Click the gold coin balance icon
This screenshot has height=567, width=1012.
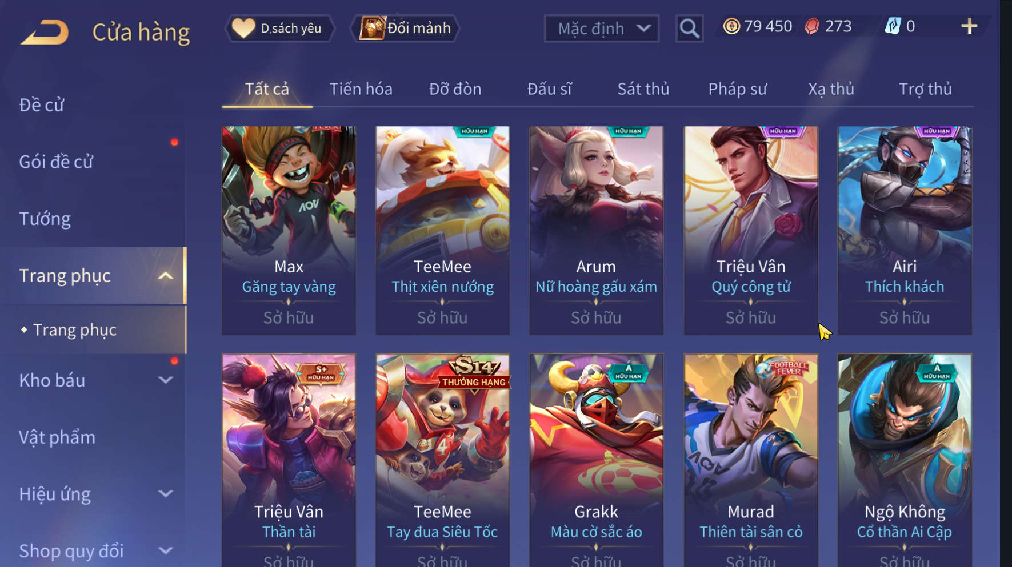(731, 26)
